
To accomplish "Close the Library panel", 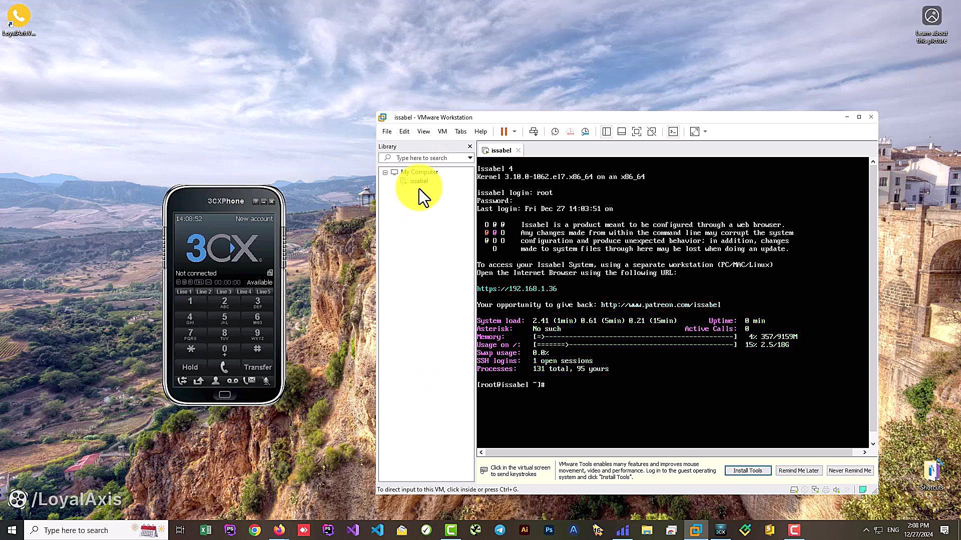I will coord(469,146).
